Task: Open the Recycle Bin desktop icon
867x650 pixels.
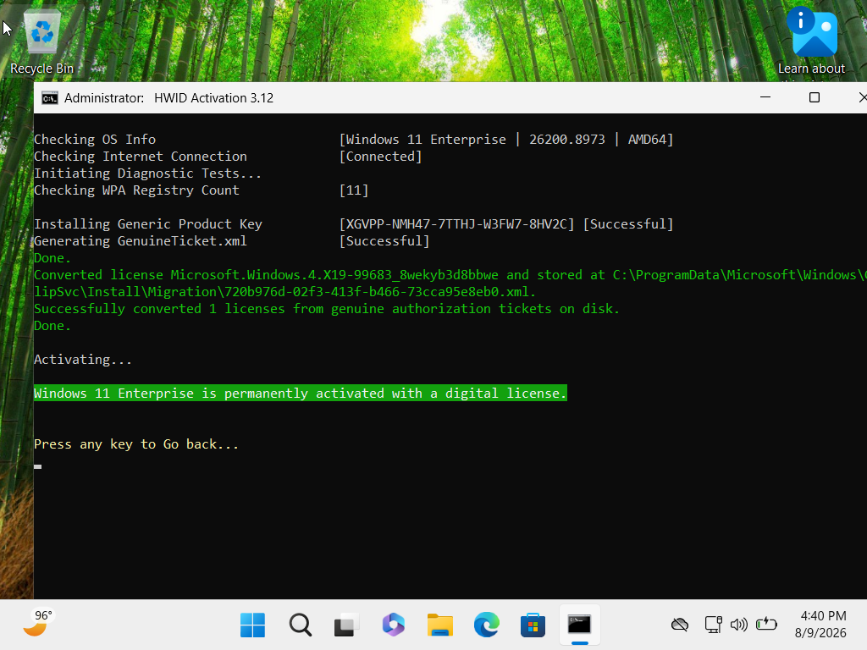Action: point(42,41)
